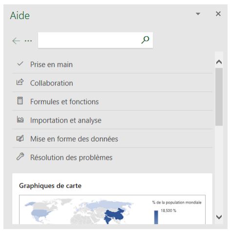Open the Aide pane options dropdown arrow
Screen dimensions: 230x232
pyautogui.click(x=198, y=14)
